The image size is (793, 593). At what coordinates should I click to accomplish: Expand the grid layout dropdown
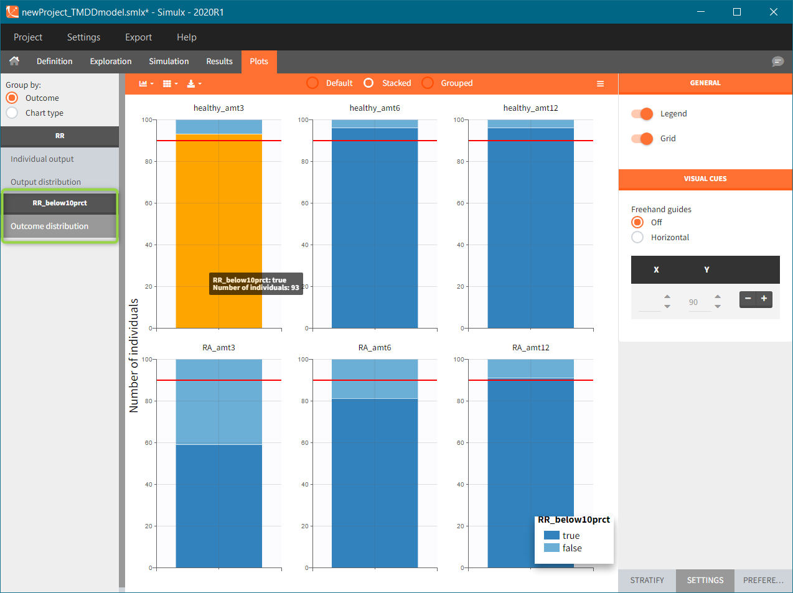(170, 83)
